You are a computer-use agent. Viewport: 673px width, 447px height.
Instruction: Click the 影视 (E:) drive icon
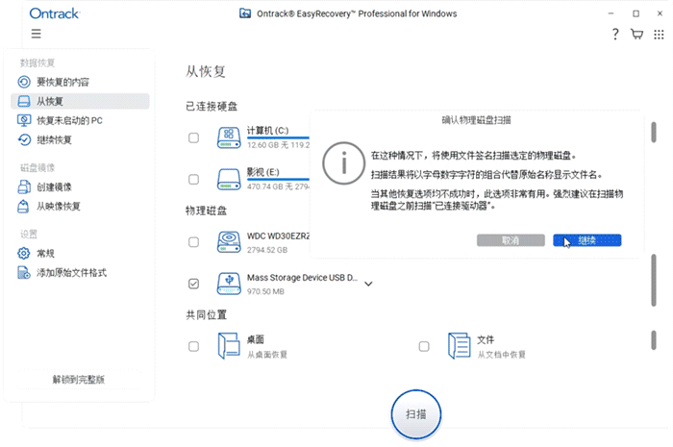pyautogui.click(x=229, y=180)
